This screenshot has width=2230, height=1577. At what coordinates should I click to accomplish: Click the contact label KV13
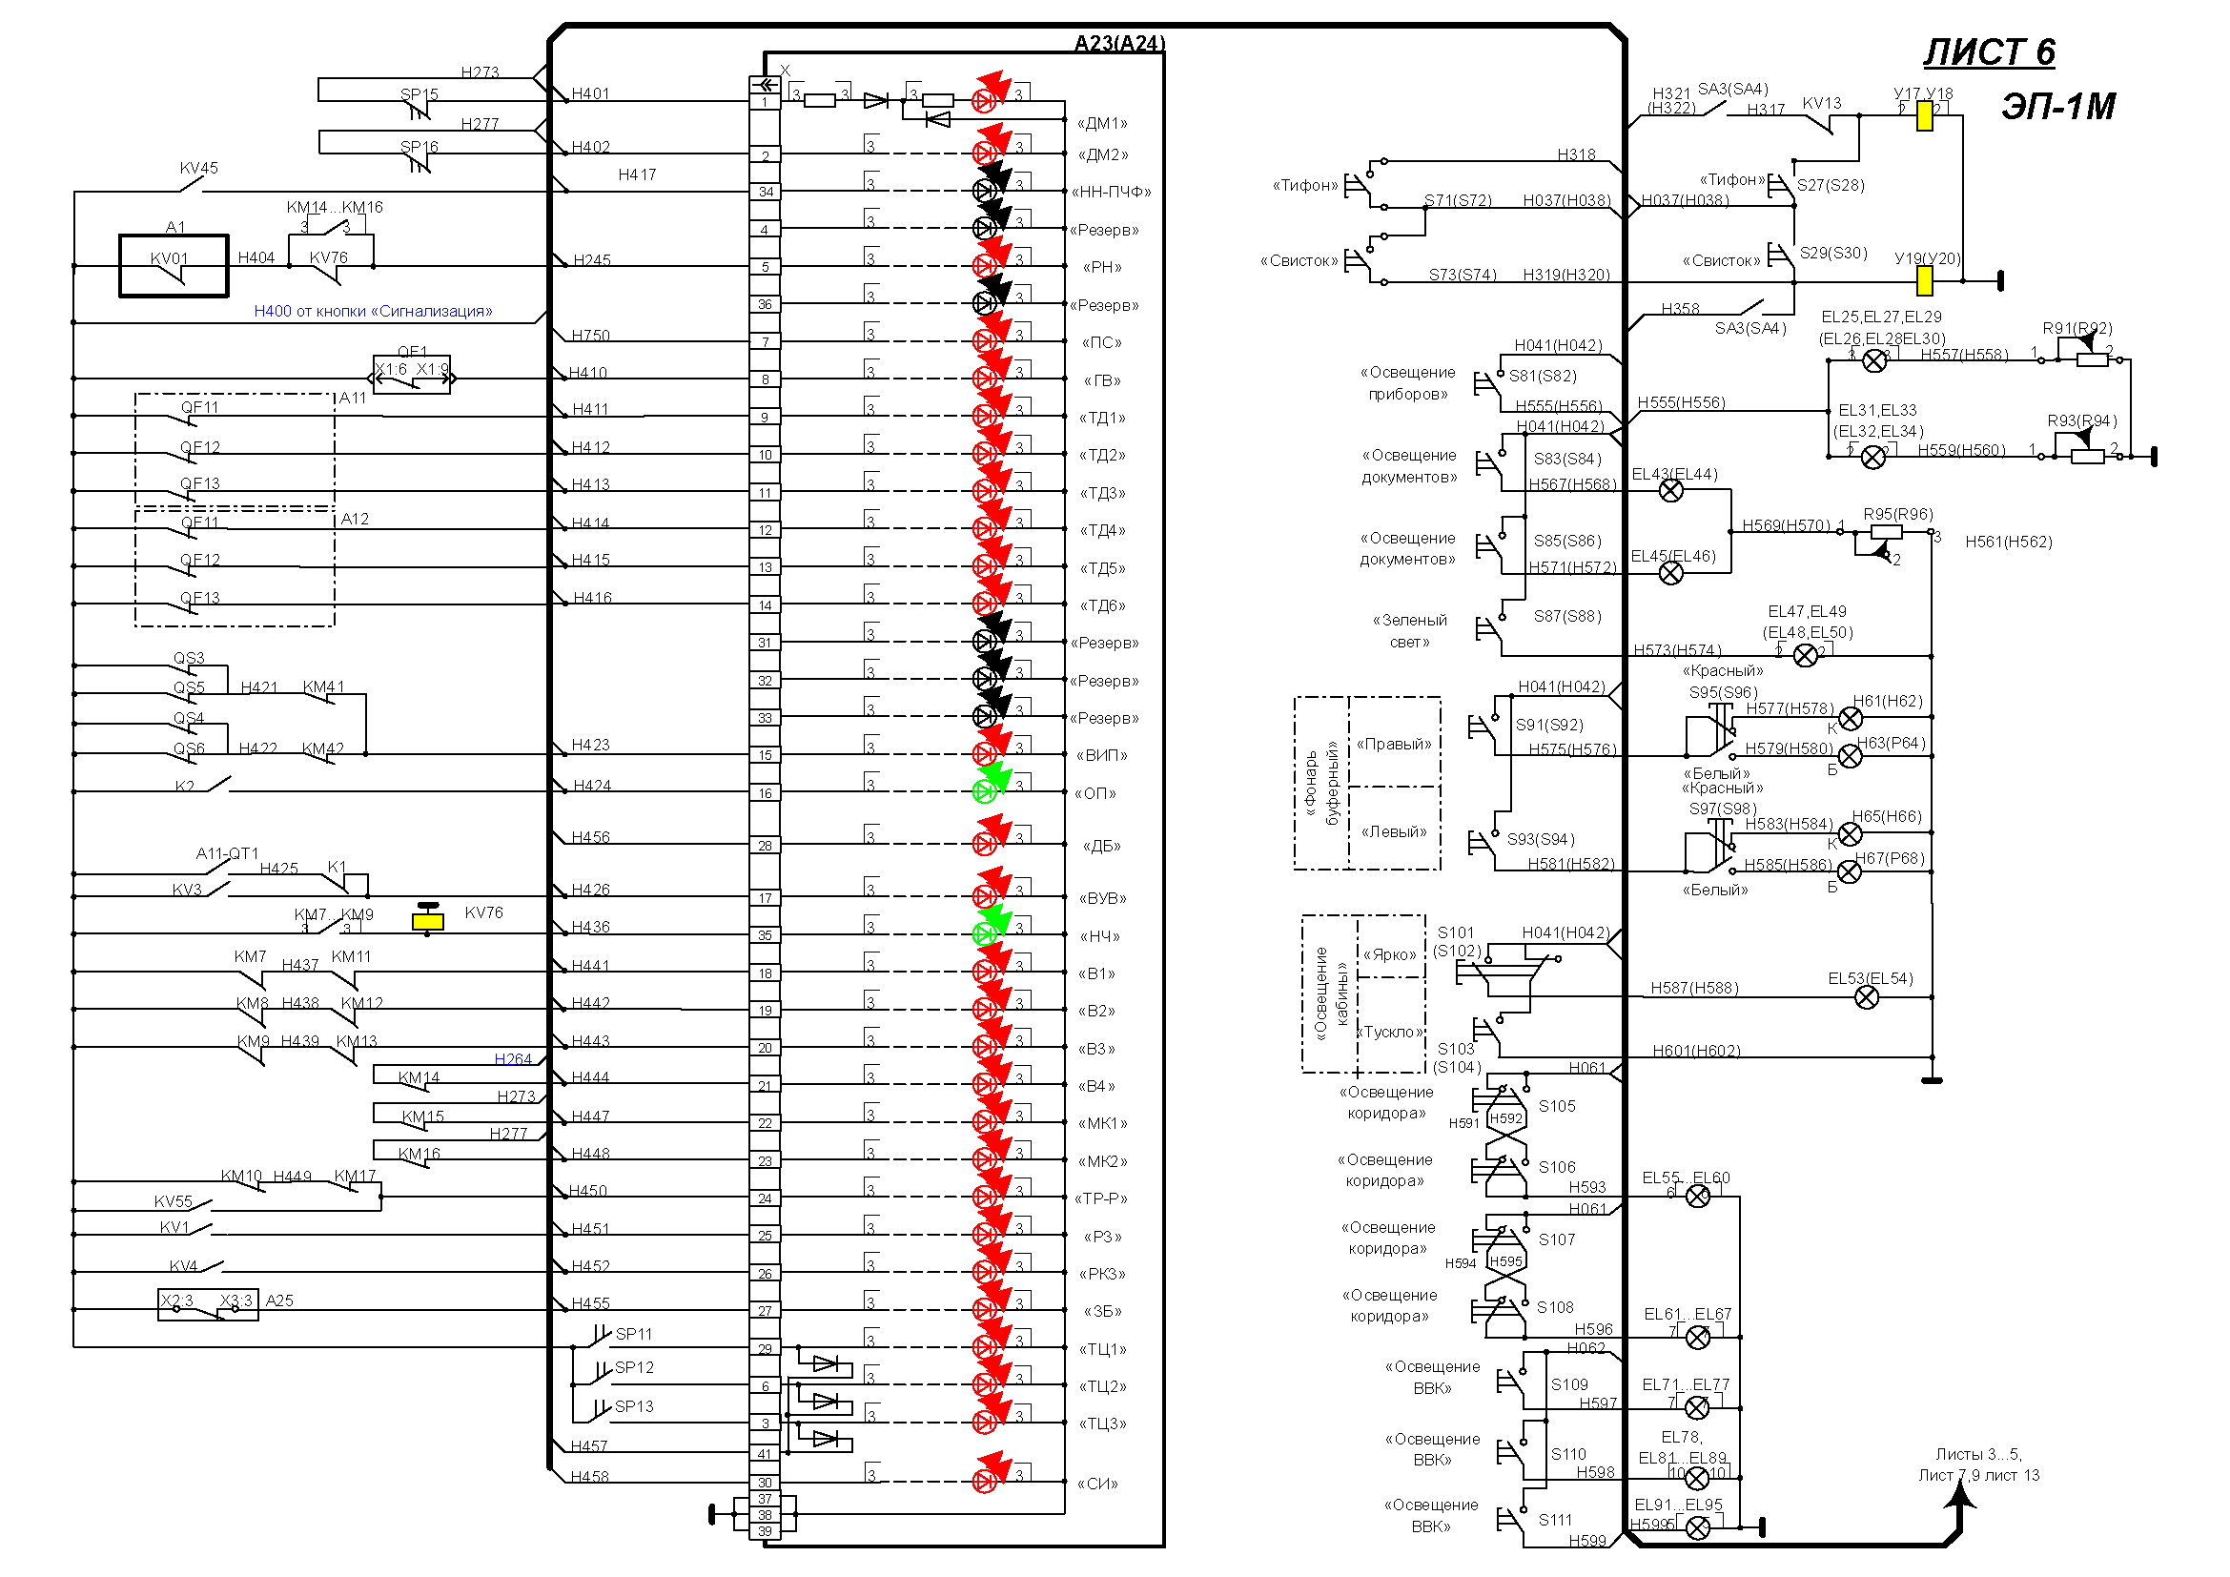coord(1822,103)
